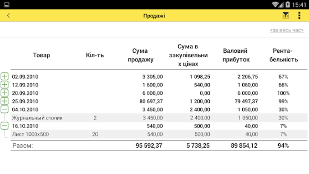This screenshot has height=174, width=309.
Task: Click the purchase cost 1 098,25
Action: (200, 77)
